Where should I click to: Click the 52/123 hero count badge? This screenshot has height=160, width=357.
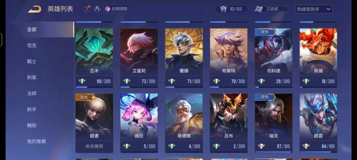232,9
